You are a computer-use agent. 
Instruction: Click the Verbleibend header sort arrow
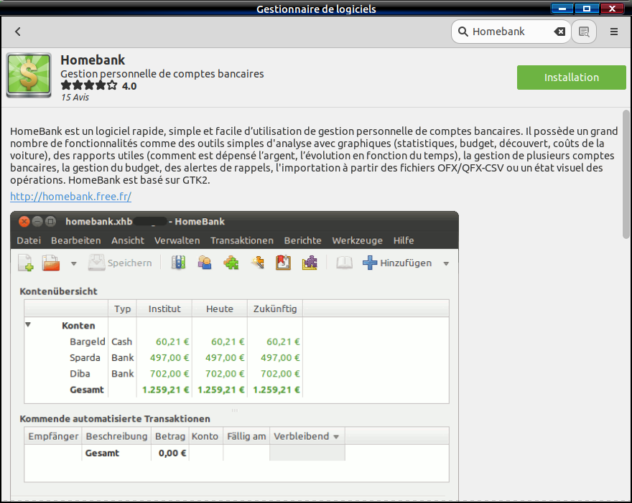336,437
